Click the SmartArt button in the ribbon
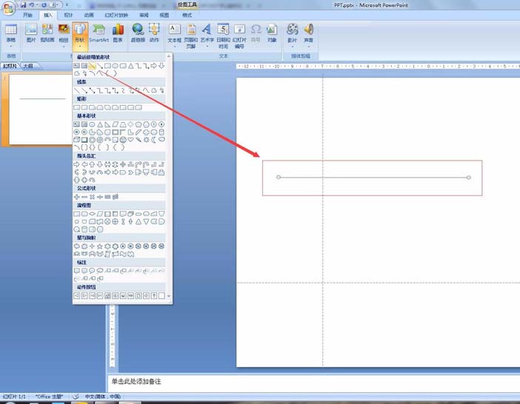The height and width of the screenshot is (404, 520). (99, 33)
